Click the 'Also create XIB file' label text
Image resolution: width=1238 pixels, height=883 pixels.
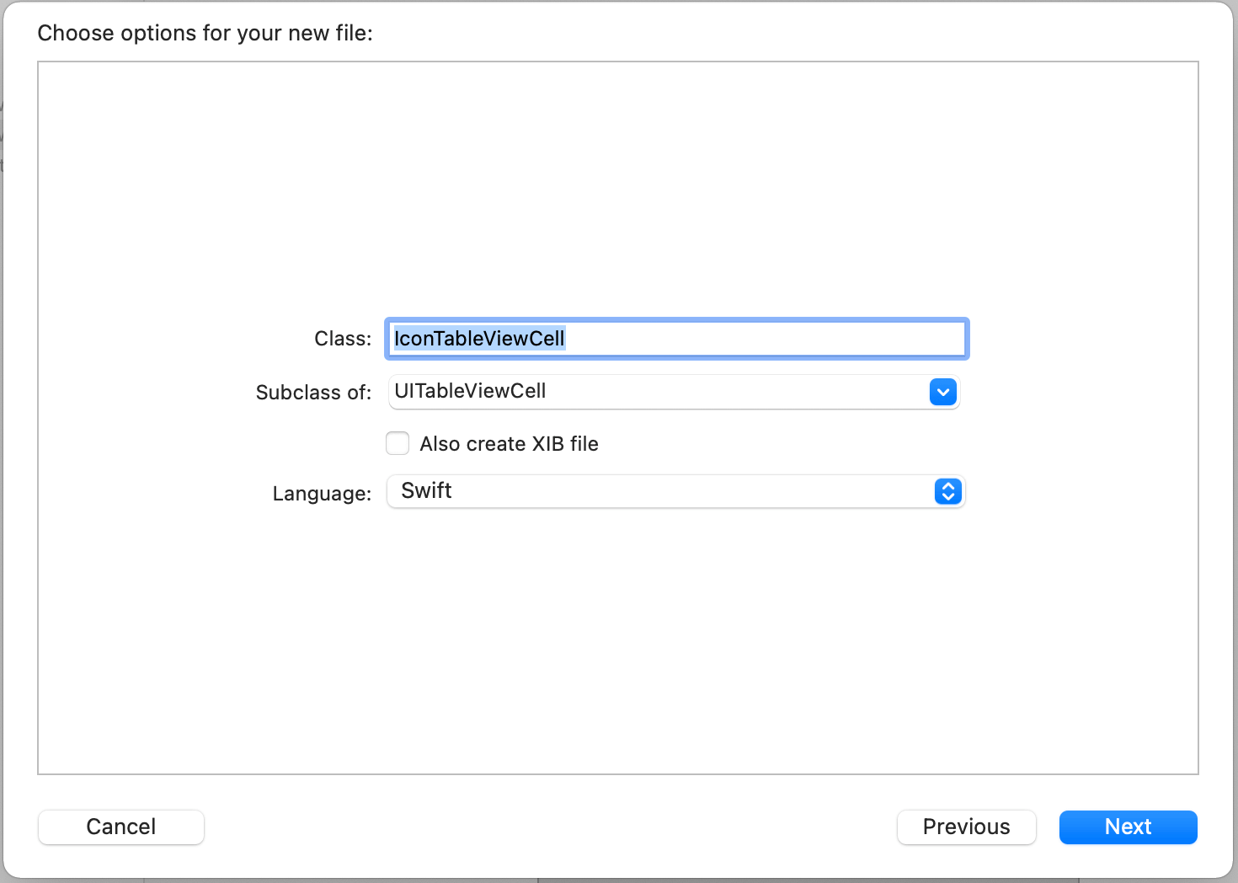509,444
